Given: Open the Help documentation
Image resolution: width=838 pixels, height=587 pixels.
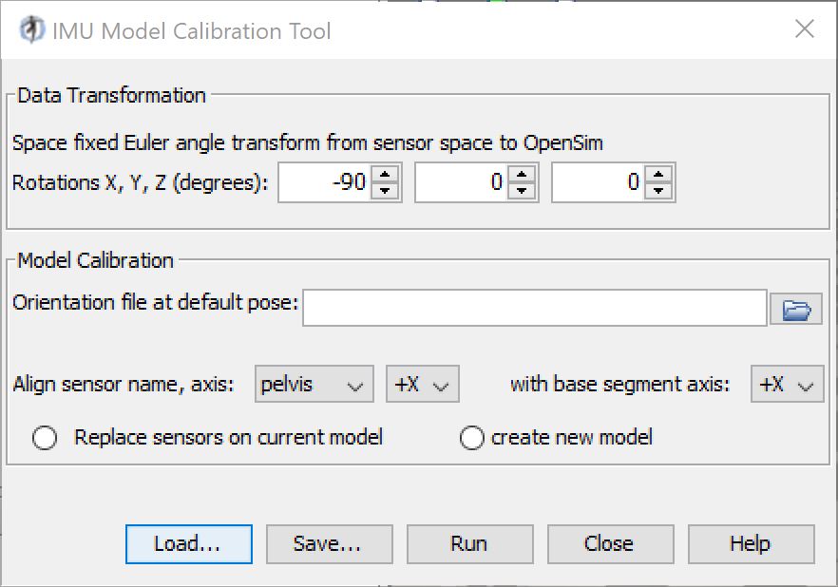Looking at the screenshot, I should (751, 543).
